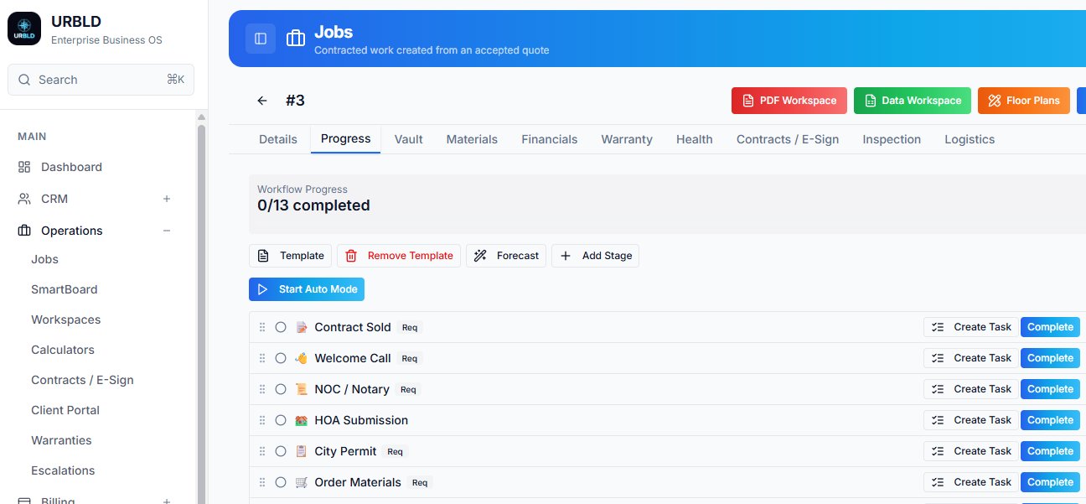Open the Vault tab
This screenshot has height=504, width=1086.
pyautogui.click(x=409, y=139)
